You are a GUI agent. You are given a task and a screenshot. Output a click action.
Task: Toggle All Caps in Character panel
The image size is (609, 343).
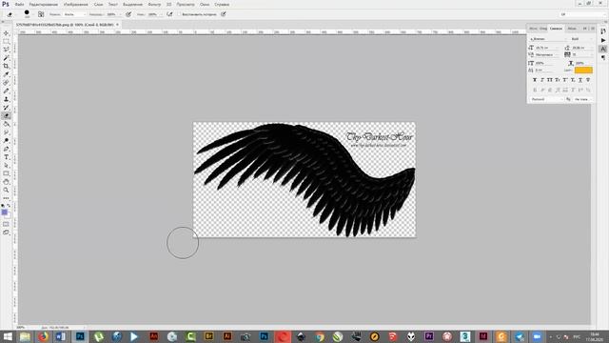pyautogui.click(x=550, y=80)
